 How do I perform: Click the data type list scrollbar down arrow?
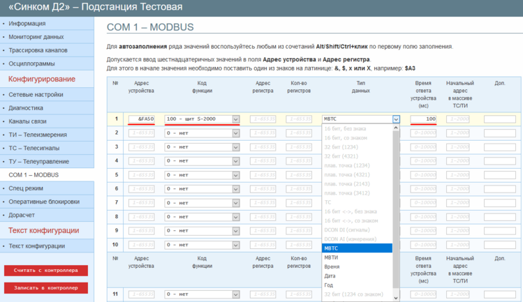(x=396, y=298)
